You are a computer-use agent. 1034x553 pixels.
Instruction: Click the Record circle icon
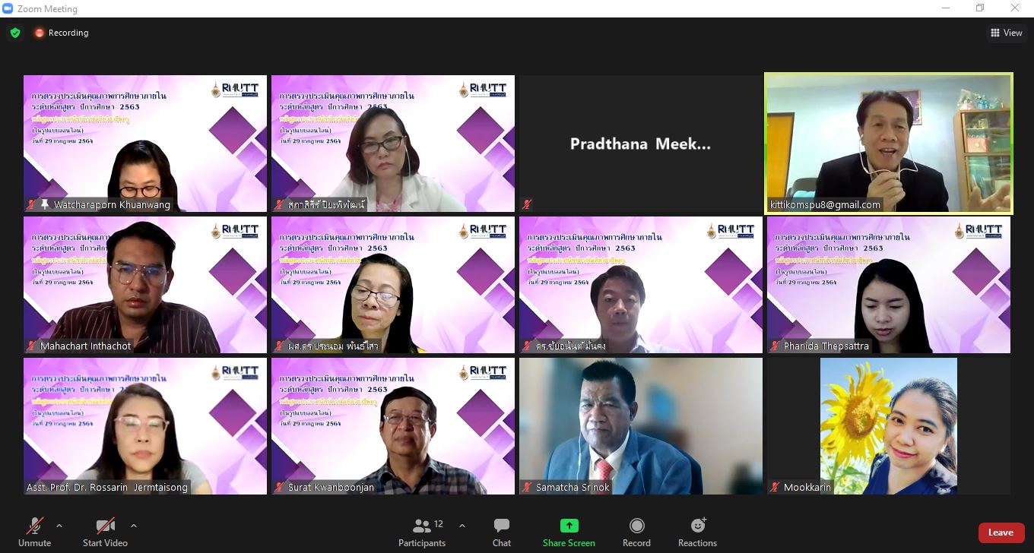pyautogui.click(x=637, y=526)
